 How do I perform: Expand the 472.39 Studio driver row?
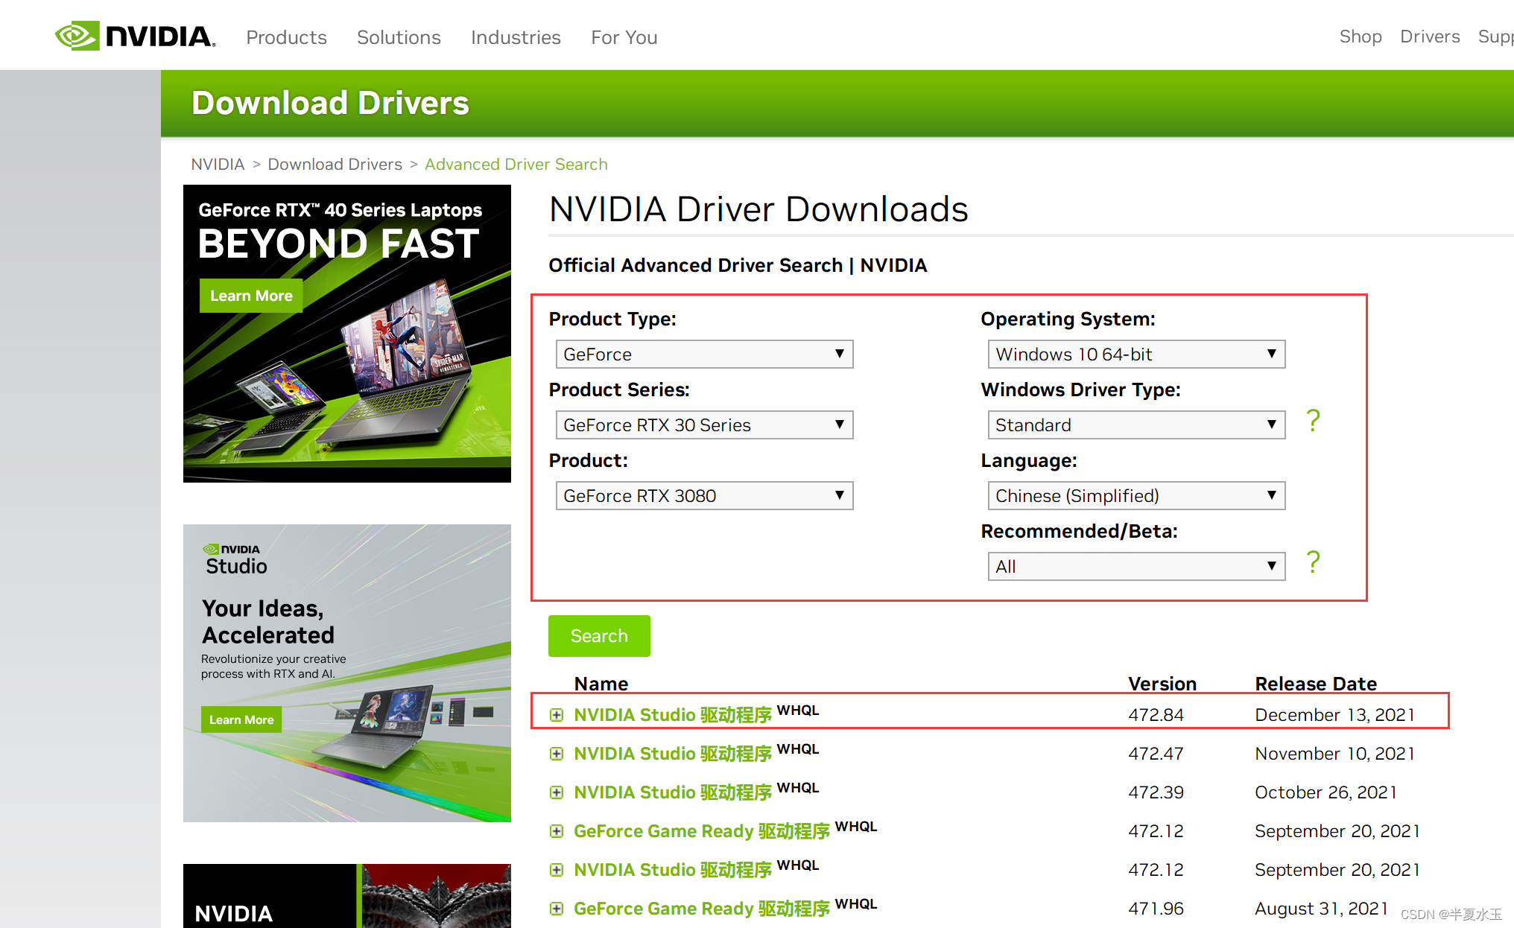(x=557, y=792)
